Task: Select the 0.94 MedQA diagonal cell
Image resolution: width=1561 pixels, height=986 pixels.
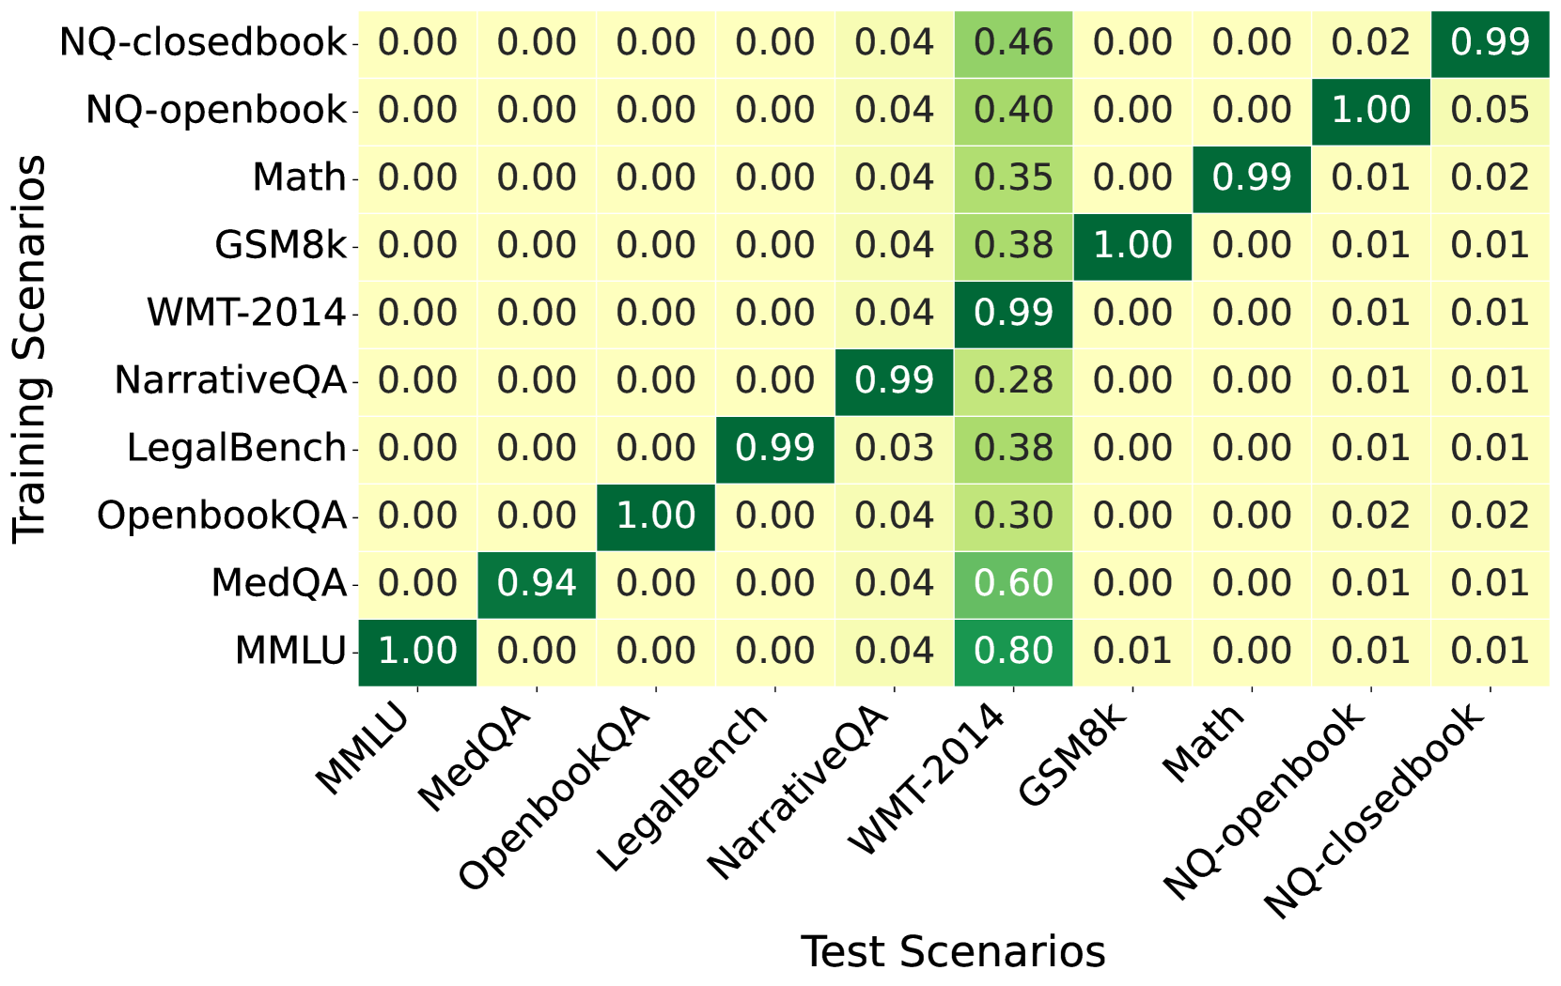Action: 537,584
